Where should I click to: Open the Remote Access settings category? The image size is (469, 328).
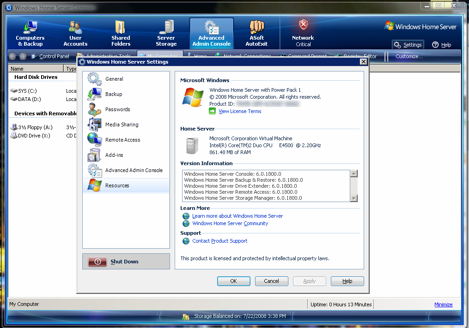122,140
